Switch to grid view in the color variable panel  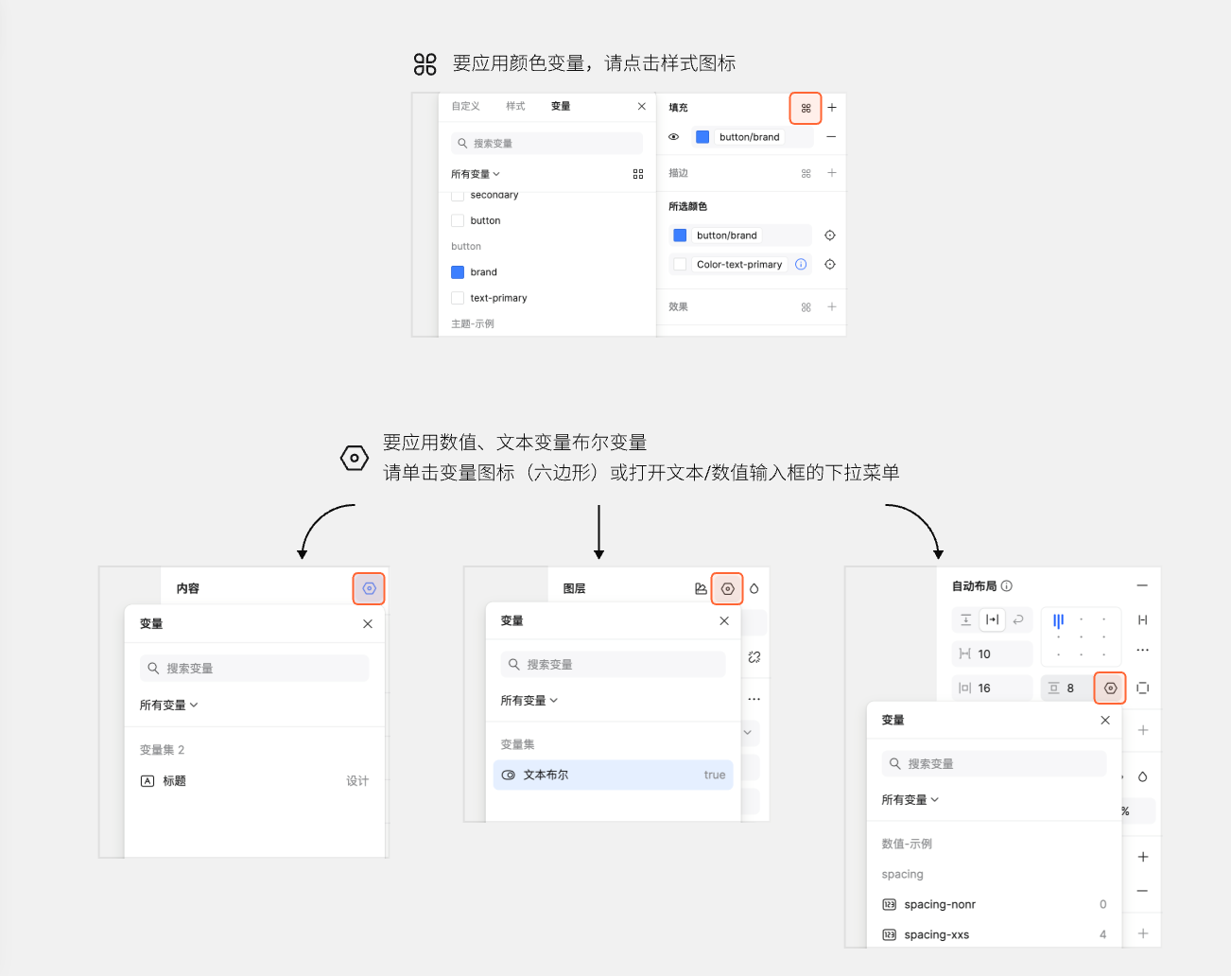tap(638, 174)
